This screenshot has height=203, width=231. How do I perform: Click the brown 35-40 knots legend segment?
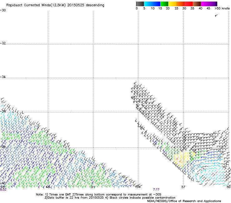(x=197, y=4)
